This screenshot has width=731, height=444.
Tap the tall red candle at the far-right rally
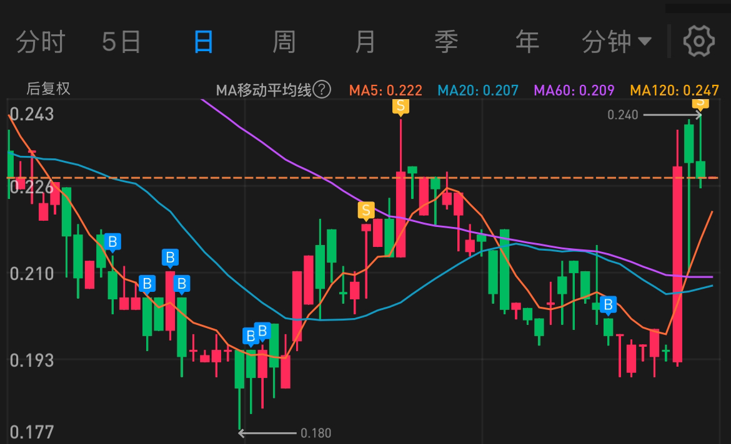coord(677,264)
